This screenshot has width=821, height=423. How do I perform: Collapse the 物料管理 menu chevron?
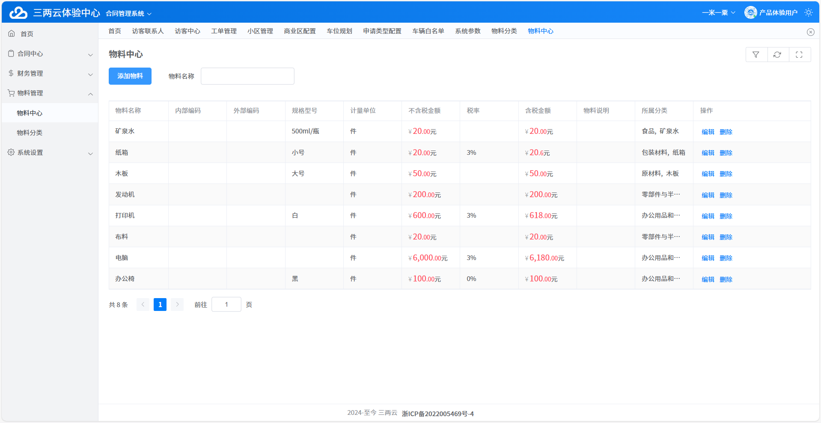coord(90,94)
